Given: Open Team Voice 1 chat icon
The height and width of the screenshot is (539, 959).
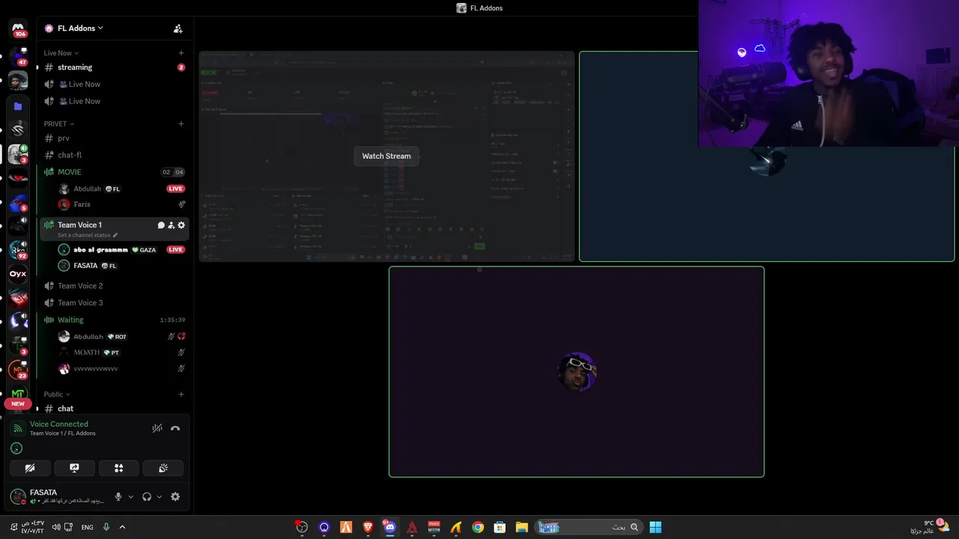Looking at the screenshot, I should coord(161,225).
